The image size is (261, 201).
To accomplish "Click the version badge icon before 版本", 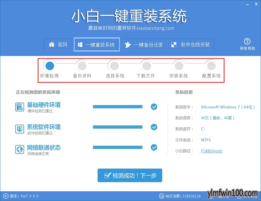I will [x=6, y=196].
